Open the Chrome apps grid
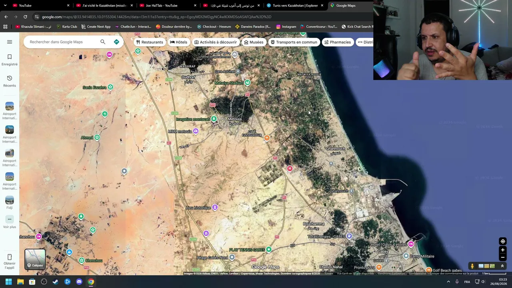Image resolution: width=512 pixels, height=288 pixels. coord(5,27)
